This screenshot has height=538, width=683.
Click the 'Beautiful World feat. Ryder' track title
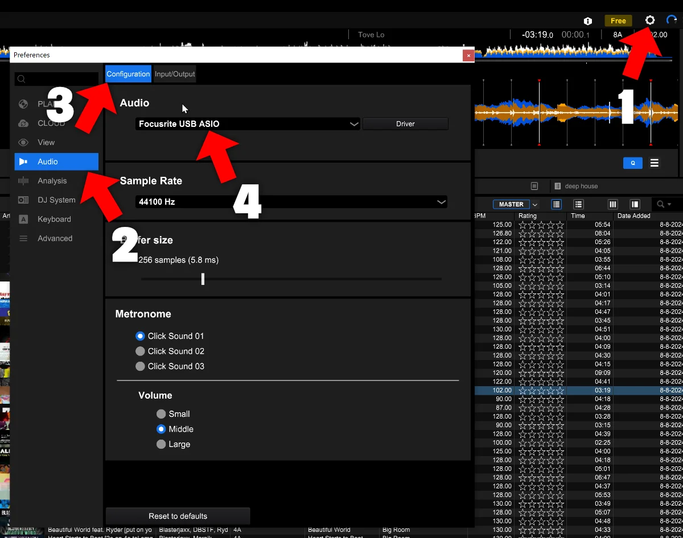100,529
